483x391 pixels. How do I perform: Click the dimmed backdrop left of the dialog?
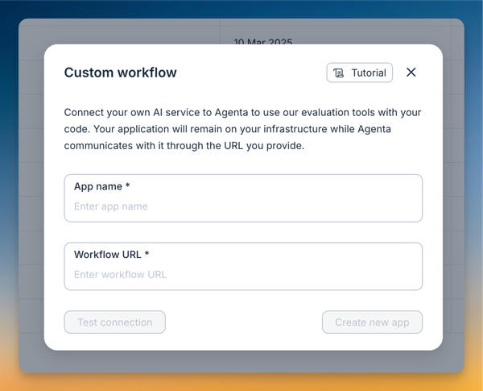click(31, 202)
